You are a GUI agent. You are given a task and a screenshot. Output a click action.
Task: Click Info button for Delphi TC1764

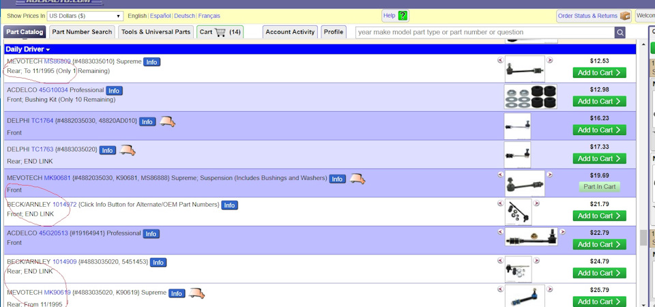point(147,121)
